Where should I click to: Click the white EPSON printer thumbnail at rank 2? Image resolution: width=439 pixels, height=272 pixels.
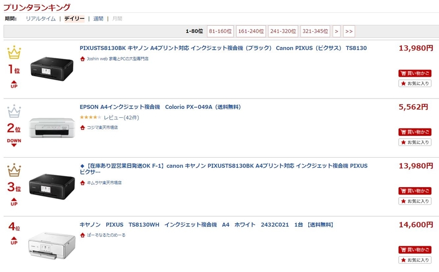pos(52,128)
